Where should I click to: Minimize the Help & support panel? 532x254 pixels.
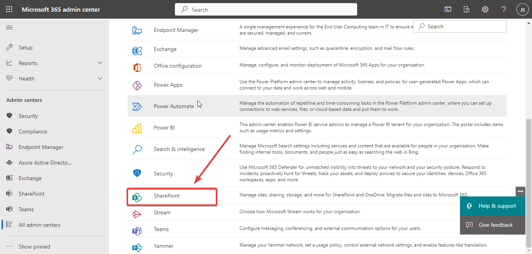(x=521, y=191)
